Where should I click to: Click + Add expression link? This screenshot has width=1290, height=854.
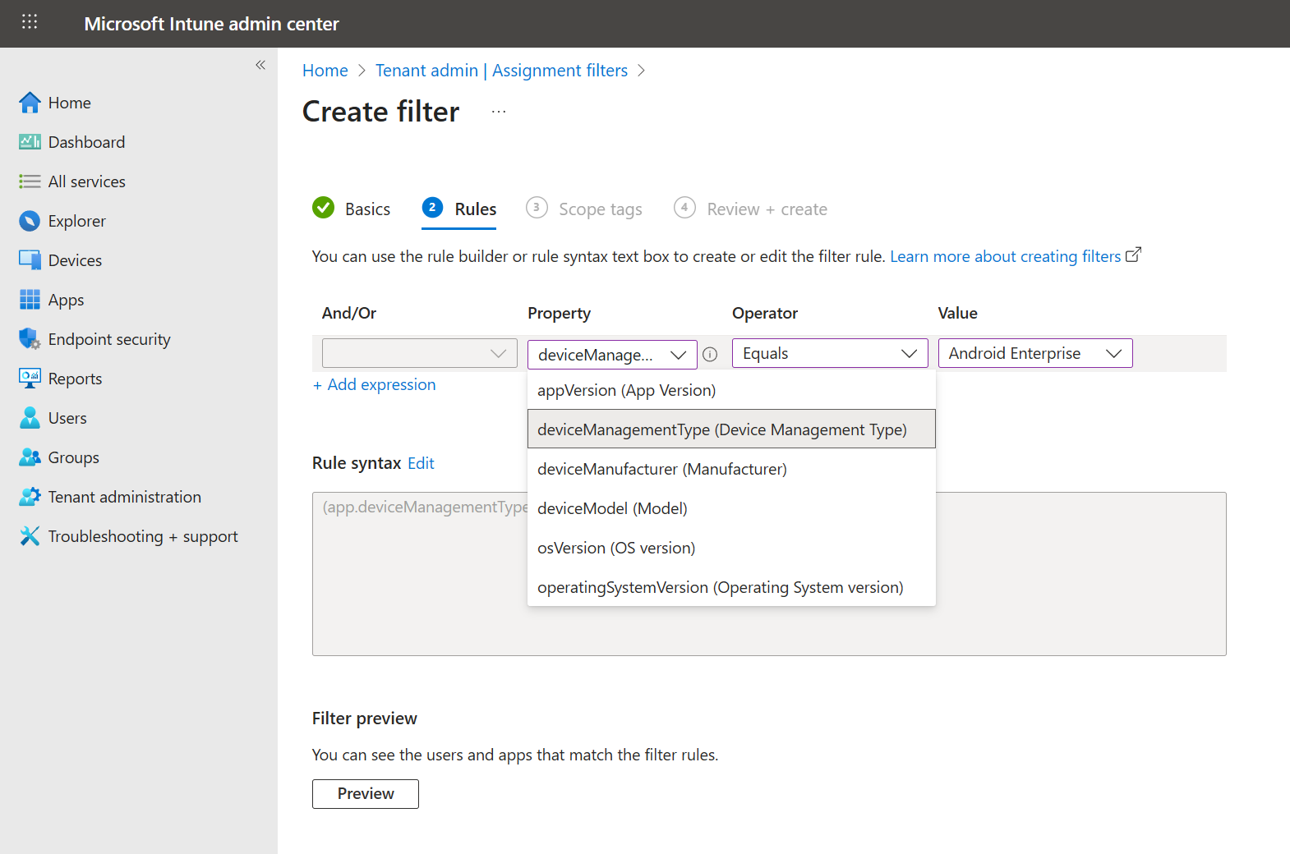[x=374, y=384]
